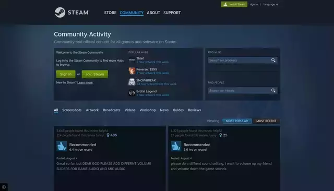
Task: Open the language dropdown
Action: (270, 4)
